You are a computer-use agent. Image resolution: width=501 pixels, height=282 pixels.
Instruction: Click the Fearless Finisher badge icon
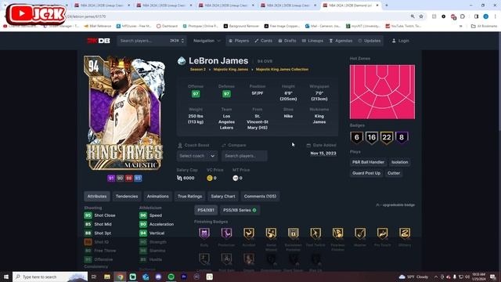tap(337, 233)
